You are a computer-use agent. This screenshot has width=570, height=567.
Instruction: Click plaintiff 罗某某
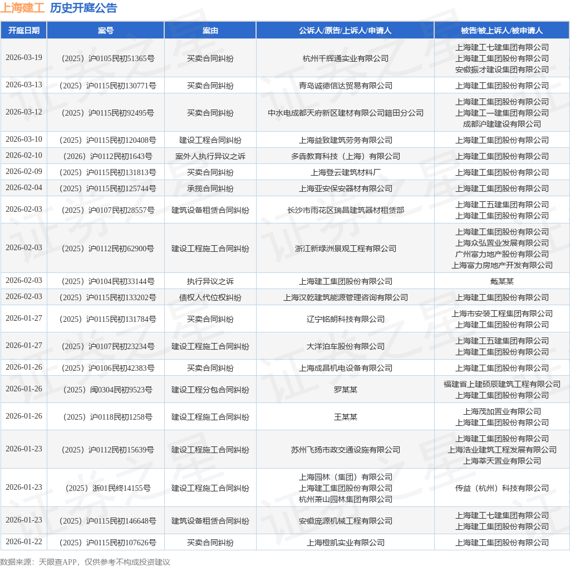coord(346,390)
